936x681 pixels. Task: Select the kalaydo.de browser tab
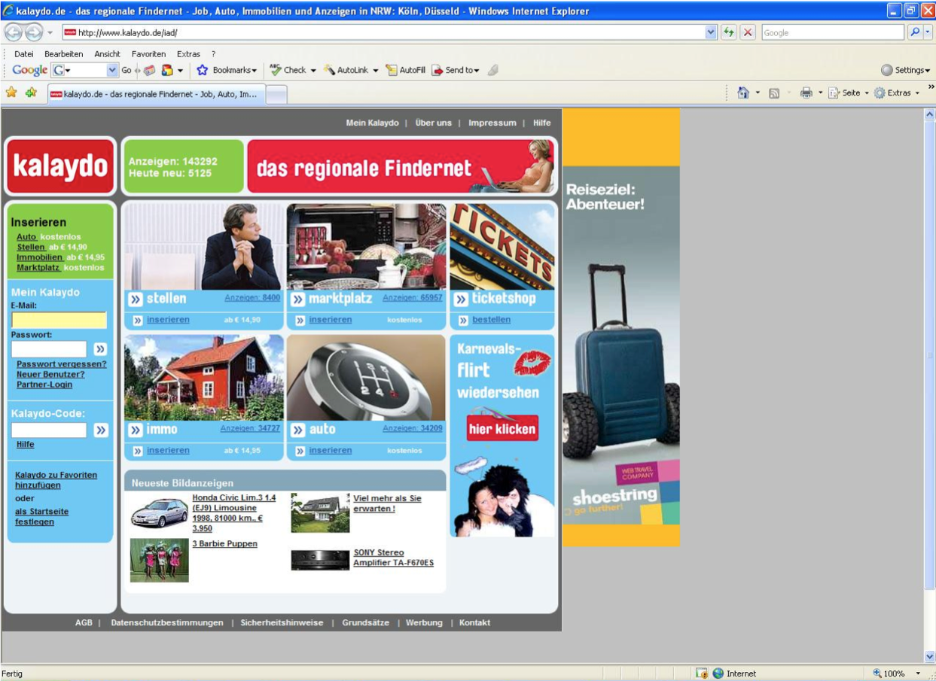coord(157,94)
